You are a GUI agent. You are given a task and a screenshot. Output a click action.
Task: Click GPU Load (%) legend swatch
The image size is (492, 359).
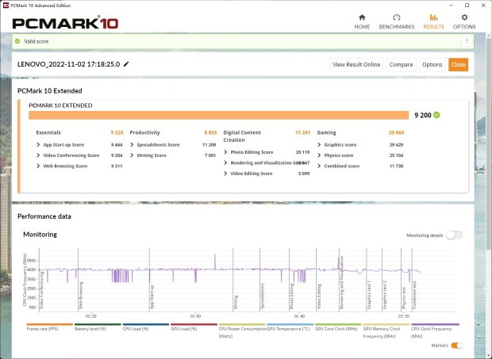pos(194,325)
